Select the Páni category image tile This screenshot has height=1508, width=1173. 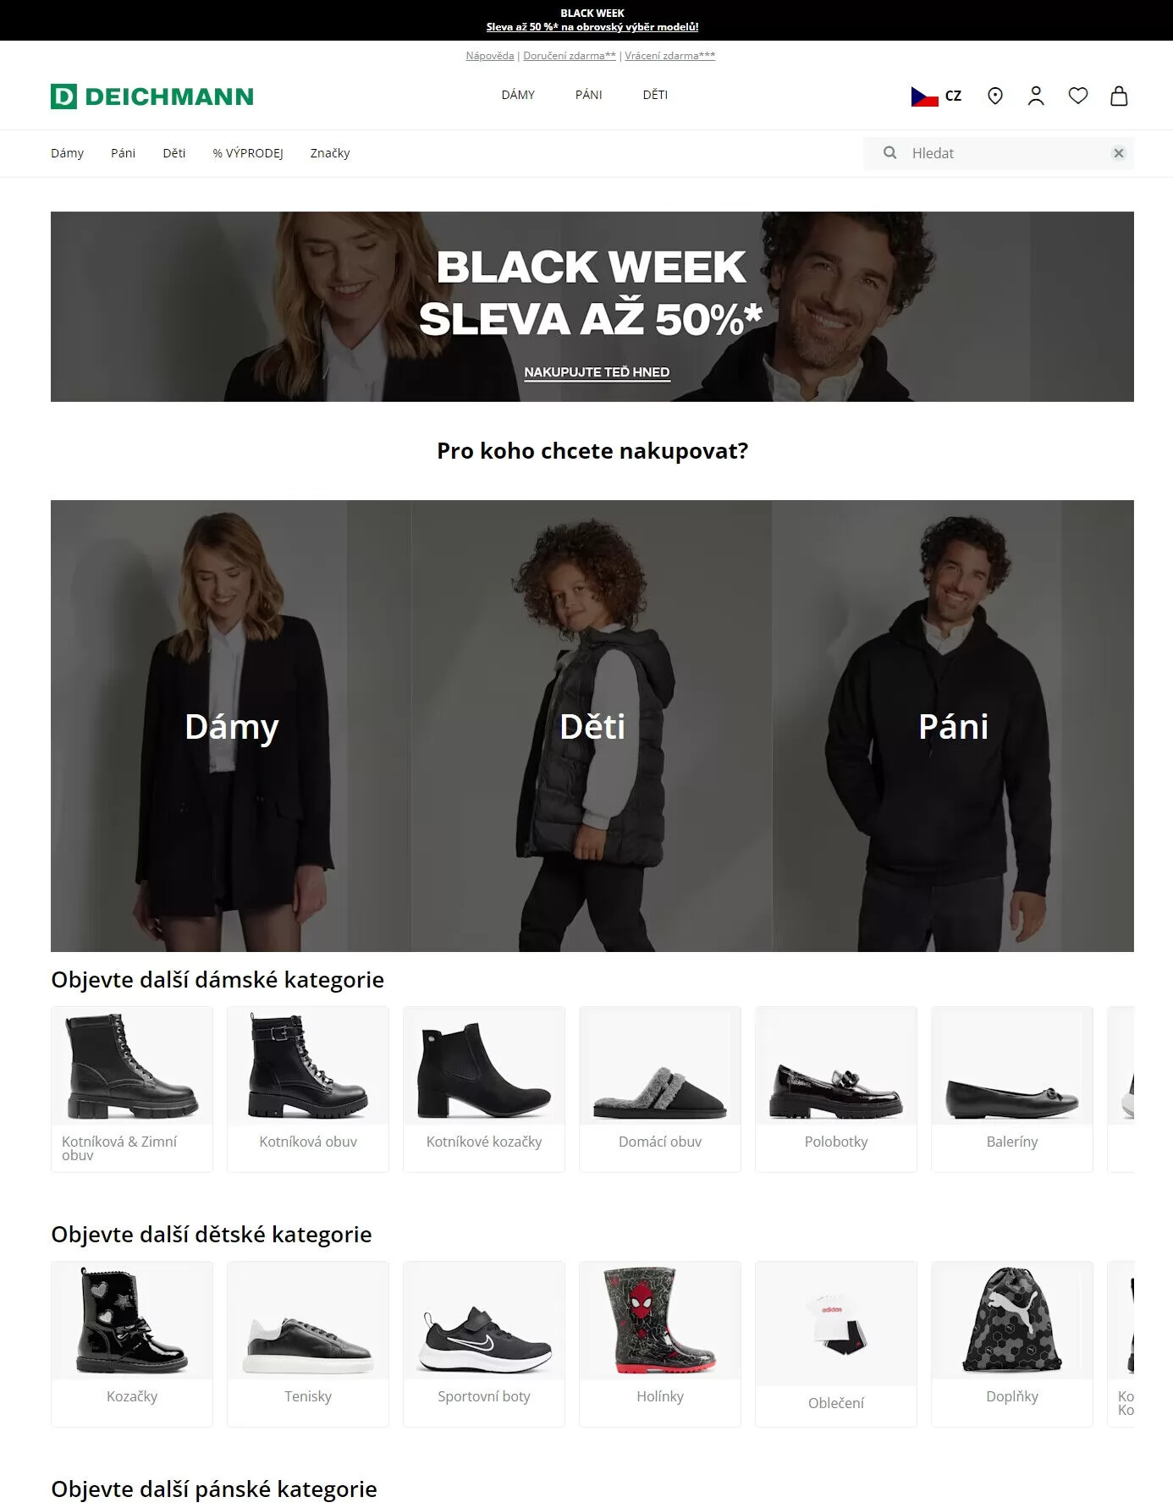953,726
